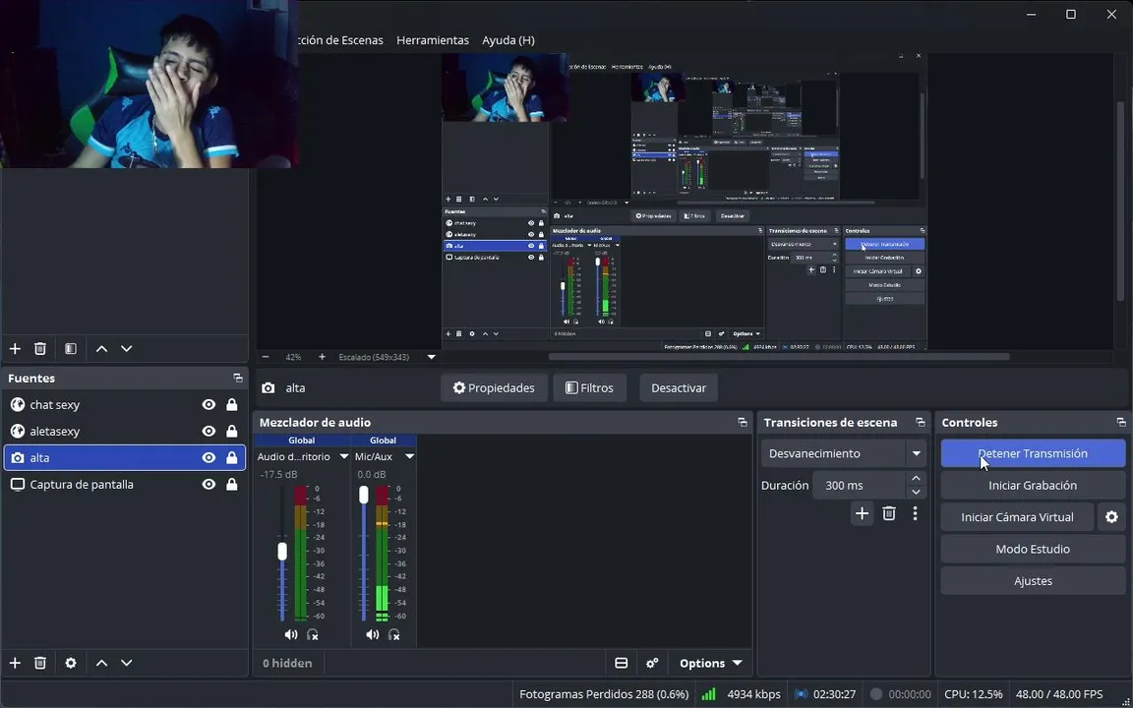Viewport: 1133px width, 708px height.
Task: Open advanced audio properties gears icon
Action: coord(652,663)
